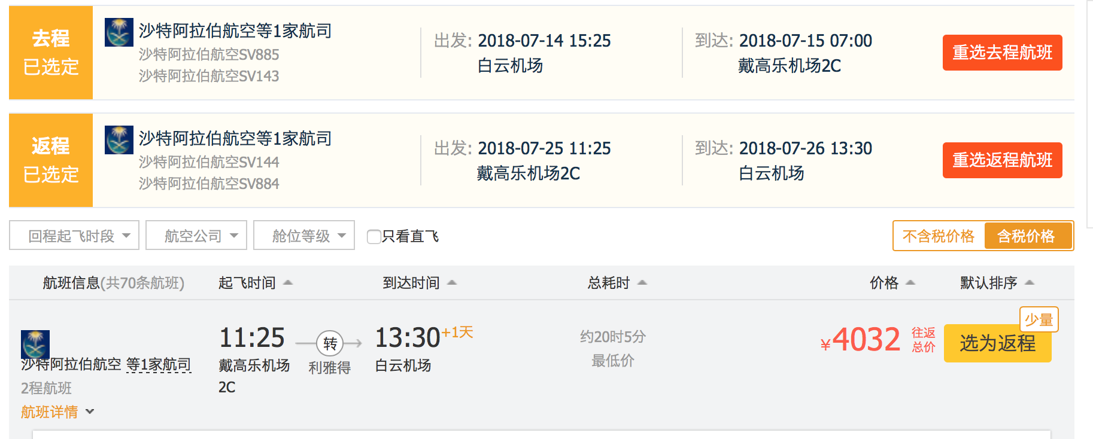Click airline logo in flight result listing
This screenshot has height=439, width=1093.
click(35, 344)
